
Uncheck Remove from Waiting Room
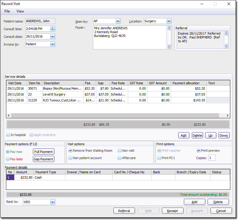[x=70, y=151]
